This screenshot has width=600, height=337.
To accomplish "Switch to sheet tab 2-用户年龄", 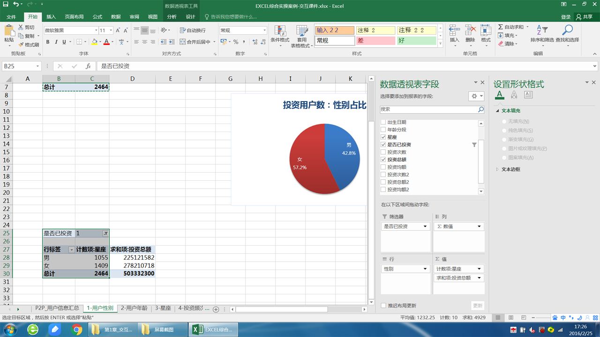I will coord(134,308).
